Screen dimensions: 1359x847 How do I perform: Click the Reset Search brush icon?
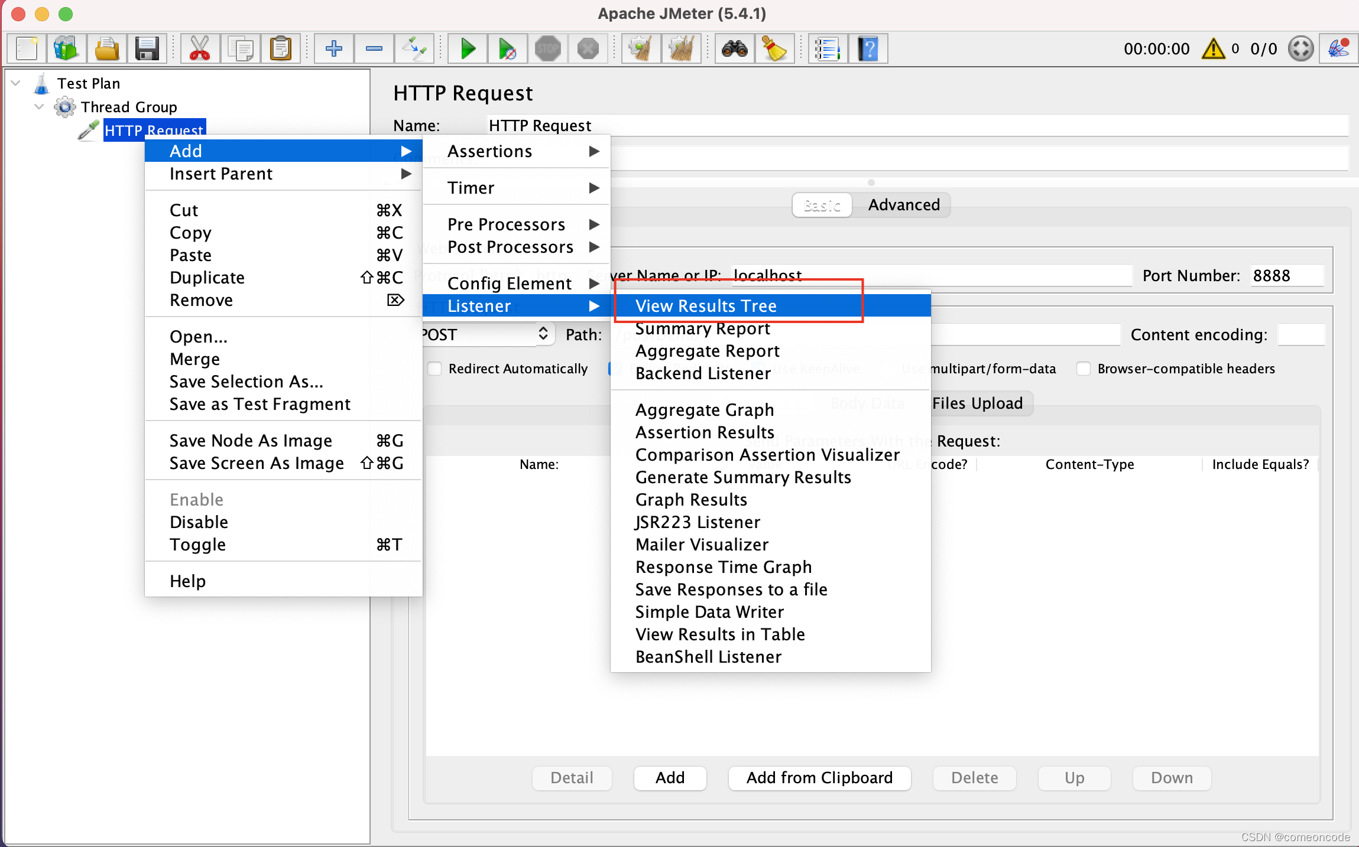point(774,48)
